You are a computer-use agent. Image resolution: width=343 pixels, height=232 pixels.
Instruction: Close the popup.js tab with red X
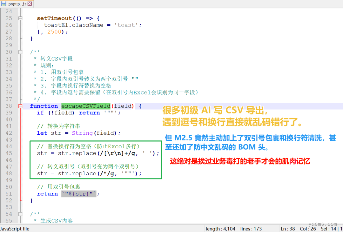30,4
